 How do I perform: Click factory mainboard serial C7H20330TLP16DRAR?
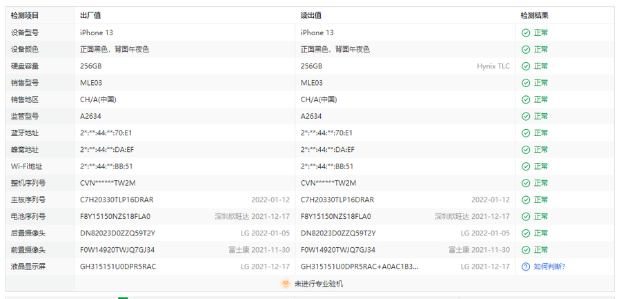coord(117,200)
